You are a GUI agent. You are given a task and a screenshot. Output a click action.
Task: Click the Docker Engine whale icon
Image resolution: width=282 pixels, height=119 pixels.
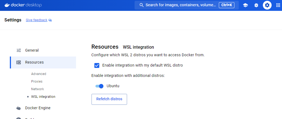point(19,108)
